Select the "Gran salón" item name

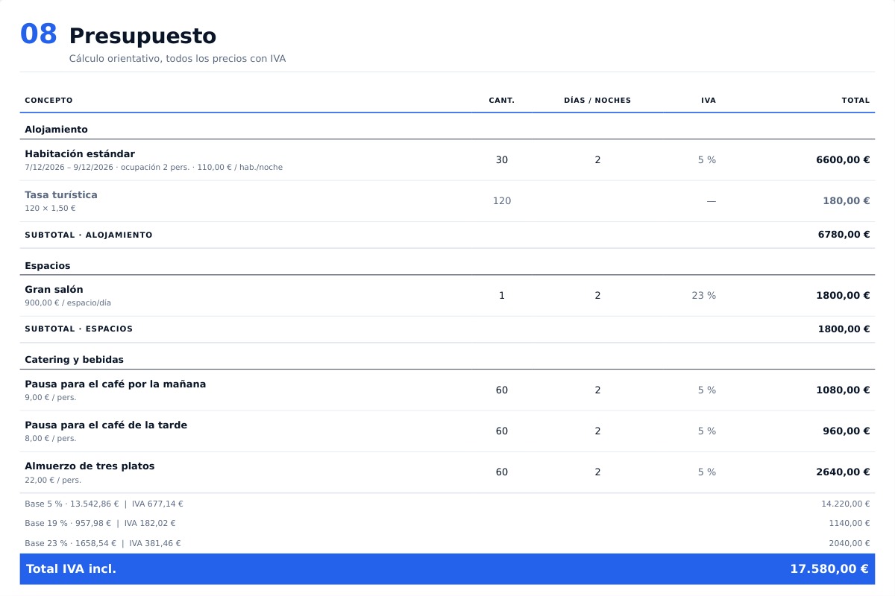pos(54,290)
